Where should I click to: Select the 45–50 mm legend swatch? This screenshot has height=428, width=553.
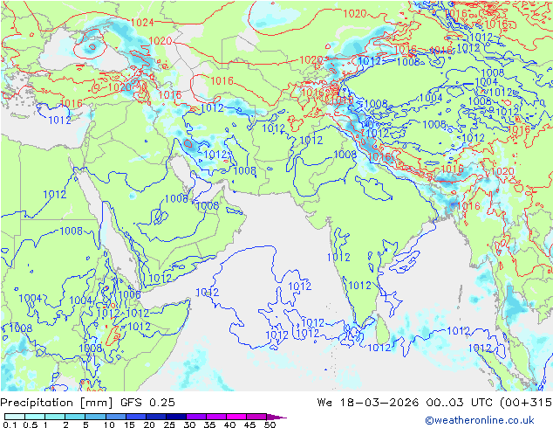coord(256,417)
